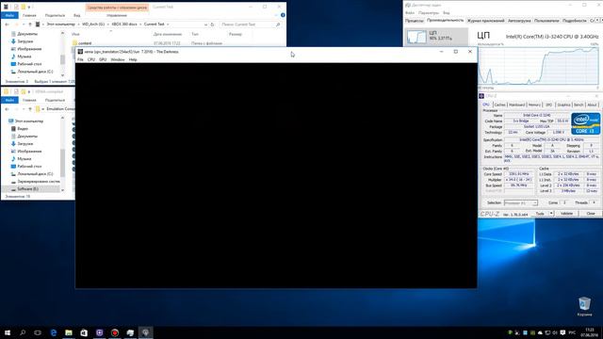This screenshot has width=603, height=339.
Task: Open Поделиться tab in the lower explorer window
Action: pyautogui.click(x=55, y=100)
